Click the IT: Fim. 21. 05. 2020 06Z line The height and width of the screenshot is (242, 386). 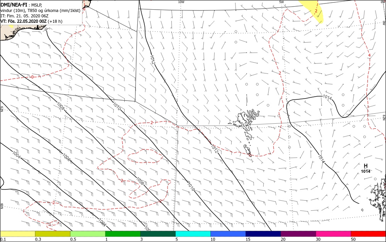24,16
